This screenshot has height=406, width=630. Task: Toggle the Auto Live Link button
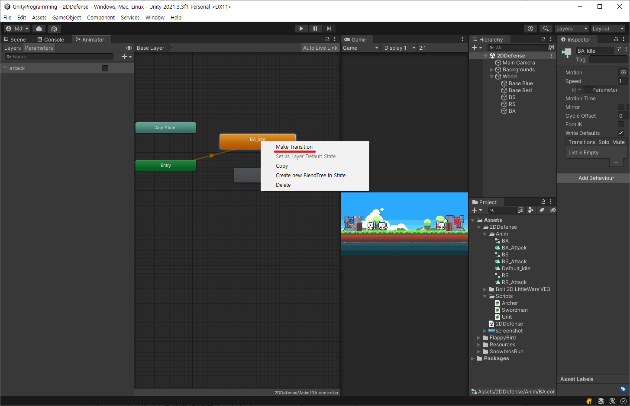click(x=320, y=48)
